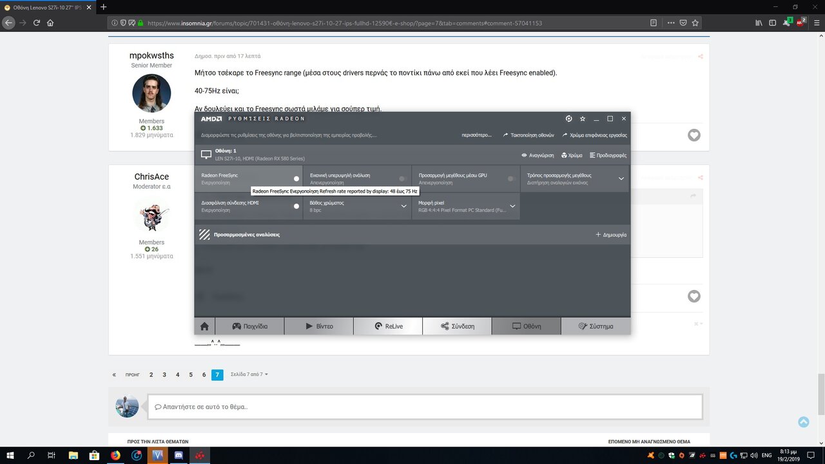Go to forum page 4

pos(178,374)
